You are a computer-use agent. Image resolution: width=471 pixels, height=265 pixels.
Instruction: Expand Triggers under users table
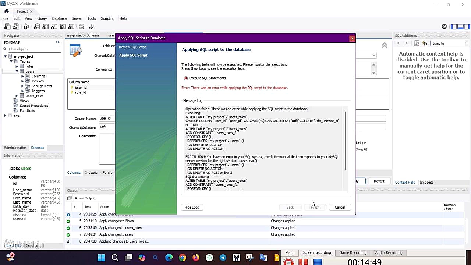click(22, 91)
